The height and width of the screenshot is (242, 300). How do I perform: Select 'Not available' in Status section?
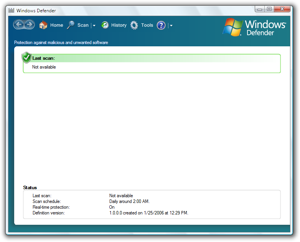(121, 196)
